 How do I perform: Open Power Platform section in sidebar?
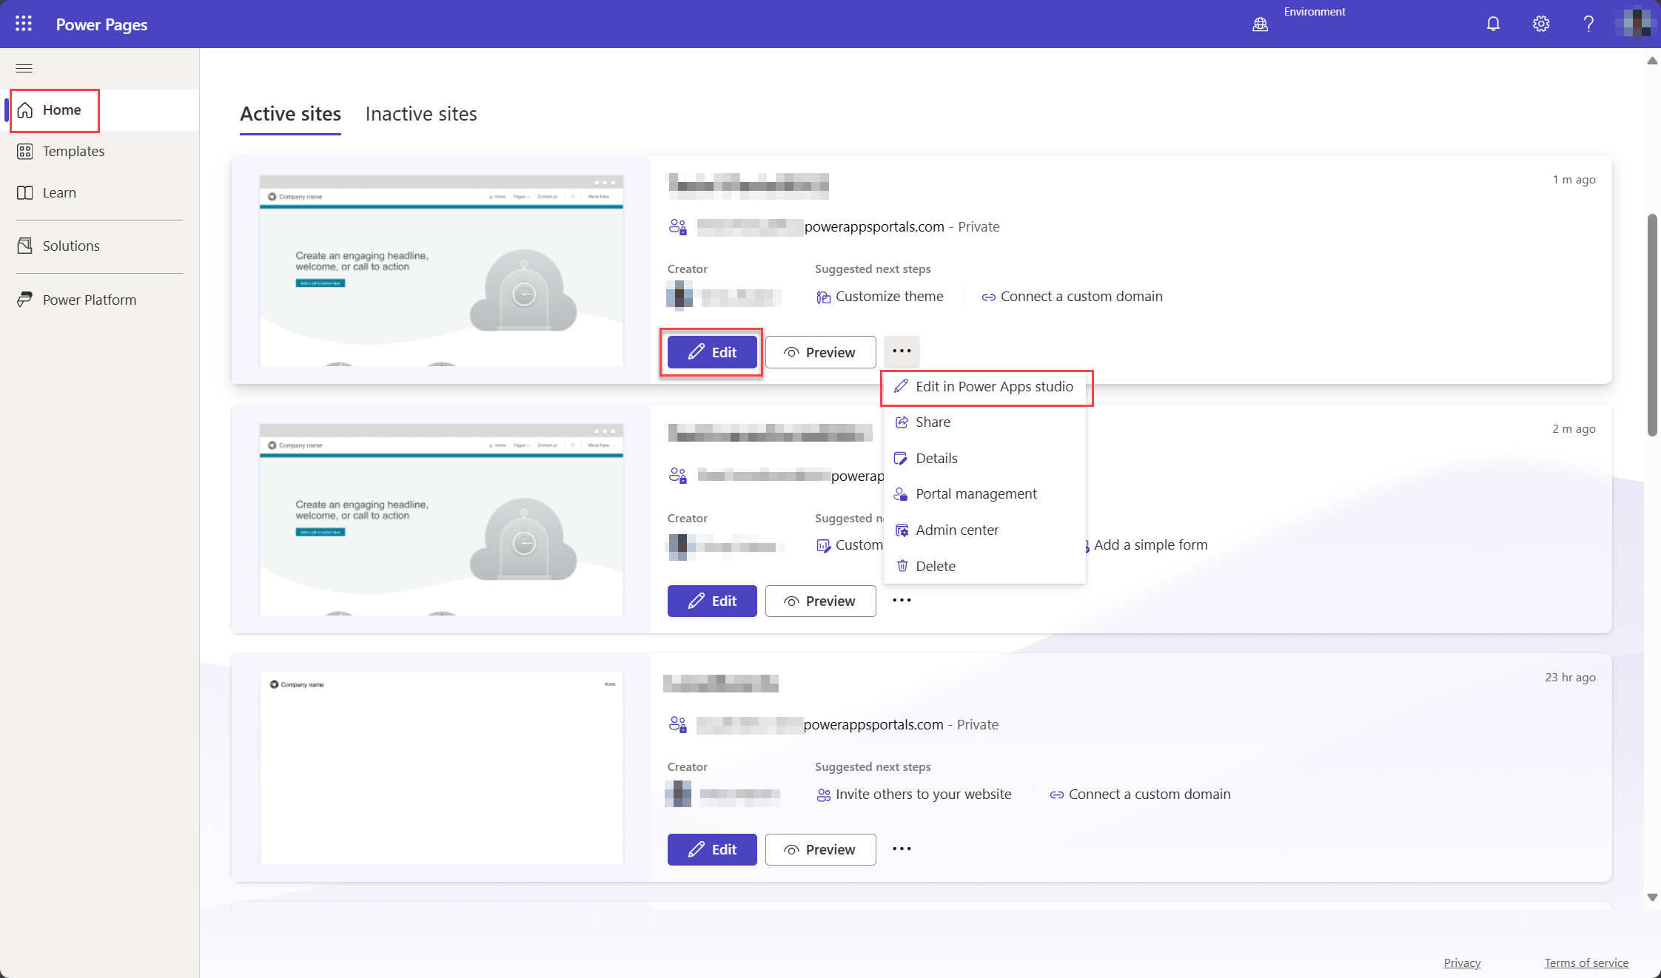click(x=90, y=299)
